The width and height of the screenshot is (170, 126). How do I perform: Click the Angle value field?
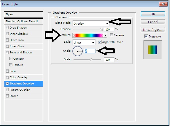pyautogui.click(x=90, y=51)
